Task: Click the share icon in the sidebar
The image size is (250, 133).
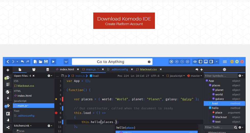Action: click(8, 127)
